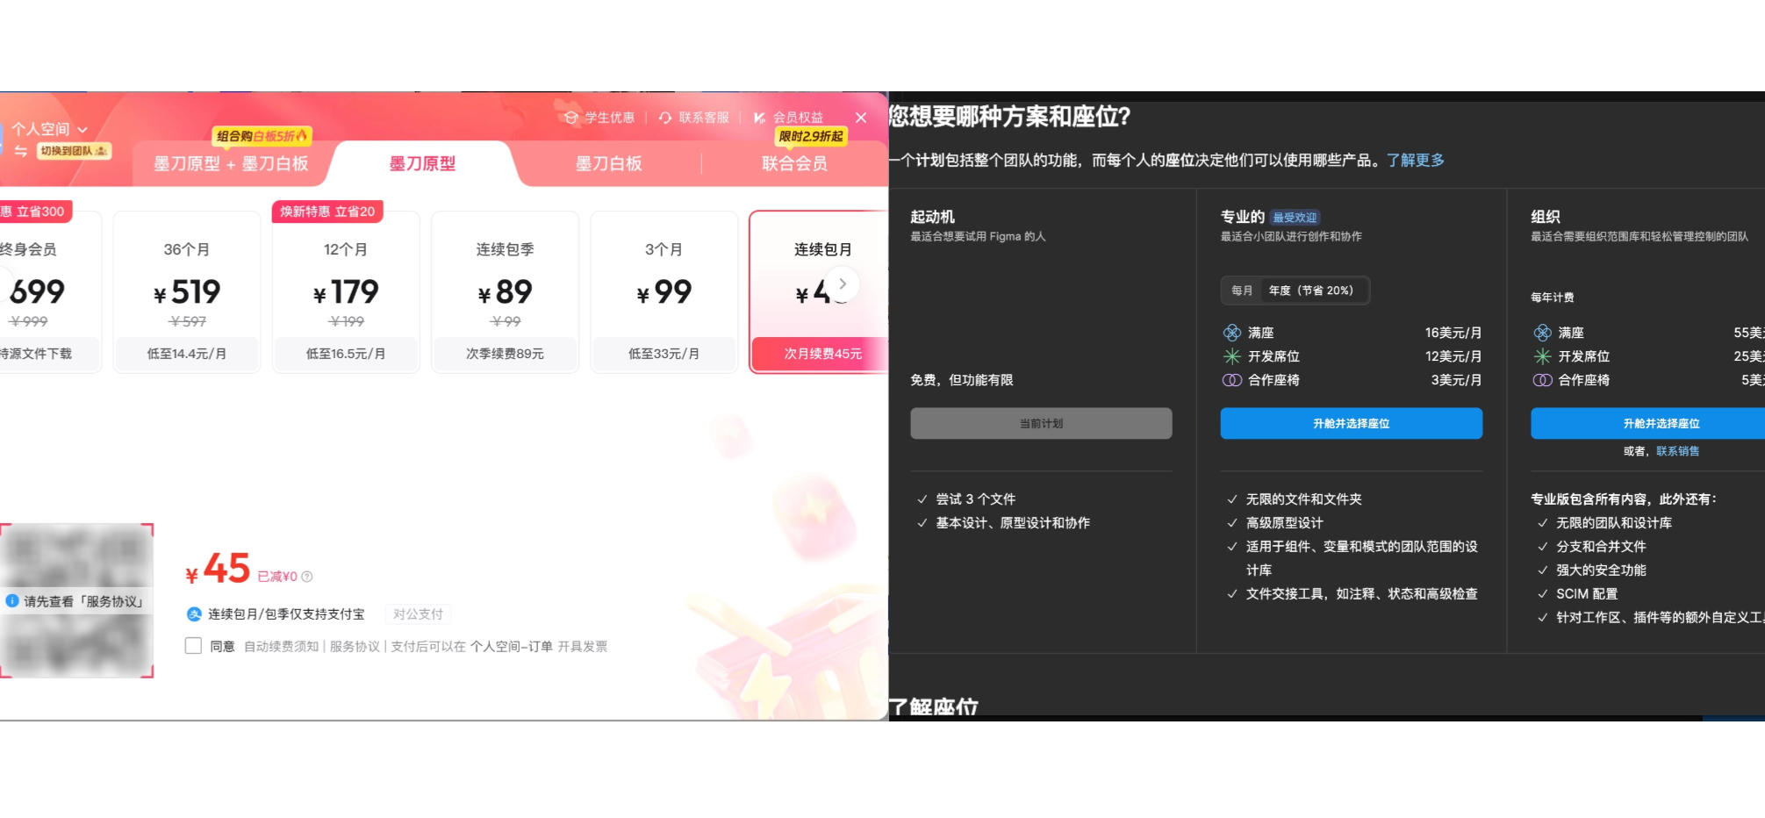The image size is (1765, 818).
Task: Click 合作座椅 icon under 专业的
Action: click(x=1232, y=380)
